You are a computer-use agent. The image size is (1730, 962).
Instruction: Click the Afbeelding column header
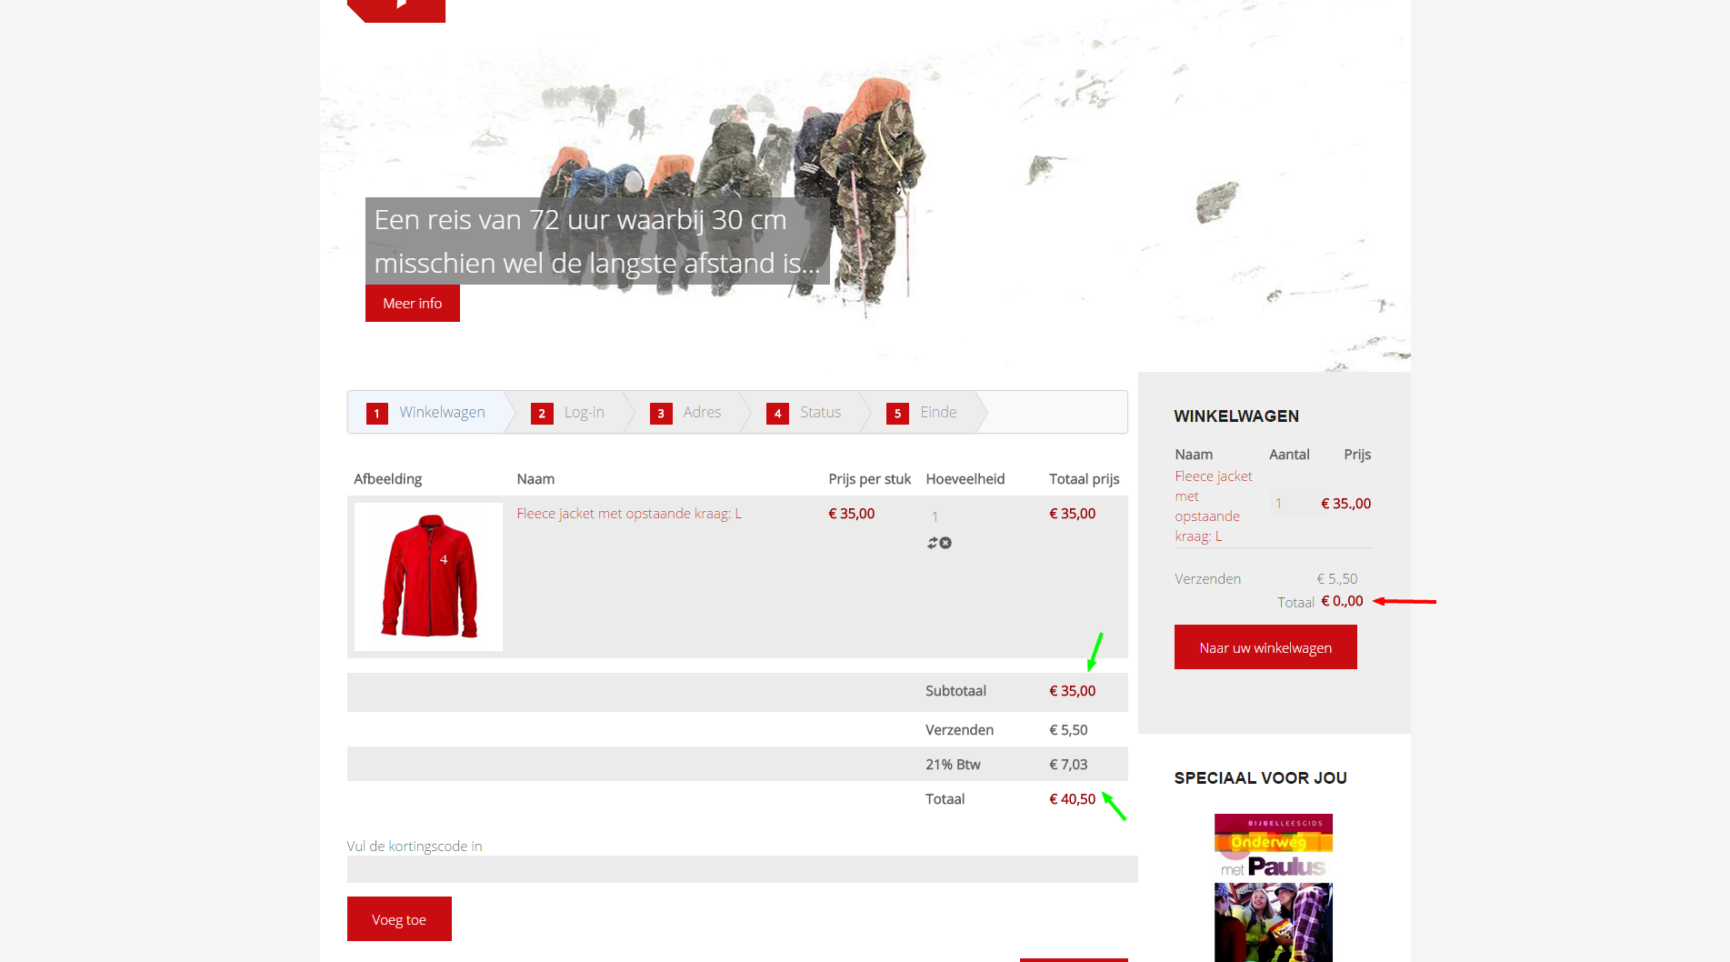pyautogui.click(x=388, y=479)
